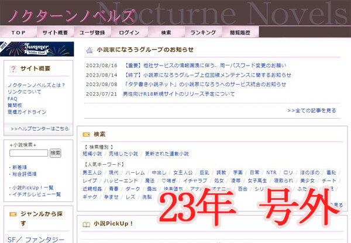Select the 男主人公 keyword
Screen dimensions: 351x243
pos(92,172)
